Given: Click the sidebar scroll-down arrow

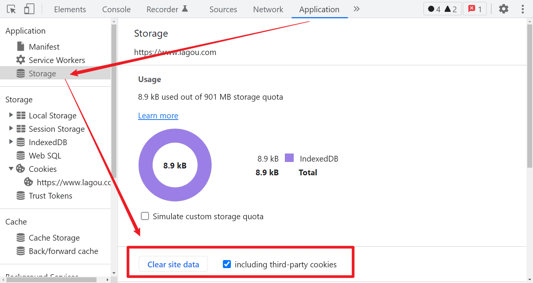Looking at the screenshot, I should (x=114, y=273).
